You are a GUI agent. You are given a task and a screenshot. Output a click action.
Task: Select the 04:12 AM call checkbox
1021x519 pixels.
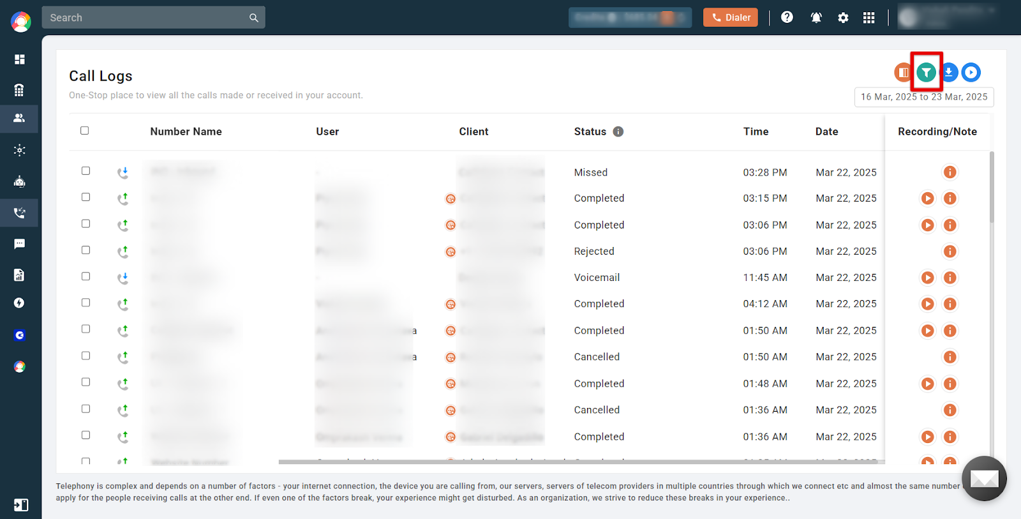click(x=86, y=302)
